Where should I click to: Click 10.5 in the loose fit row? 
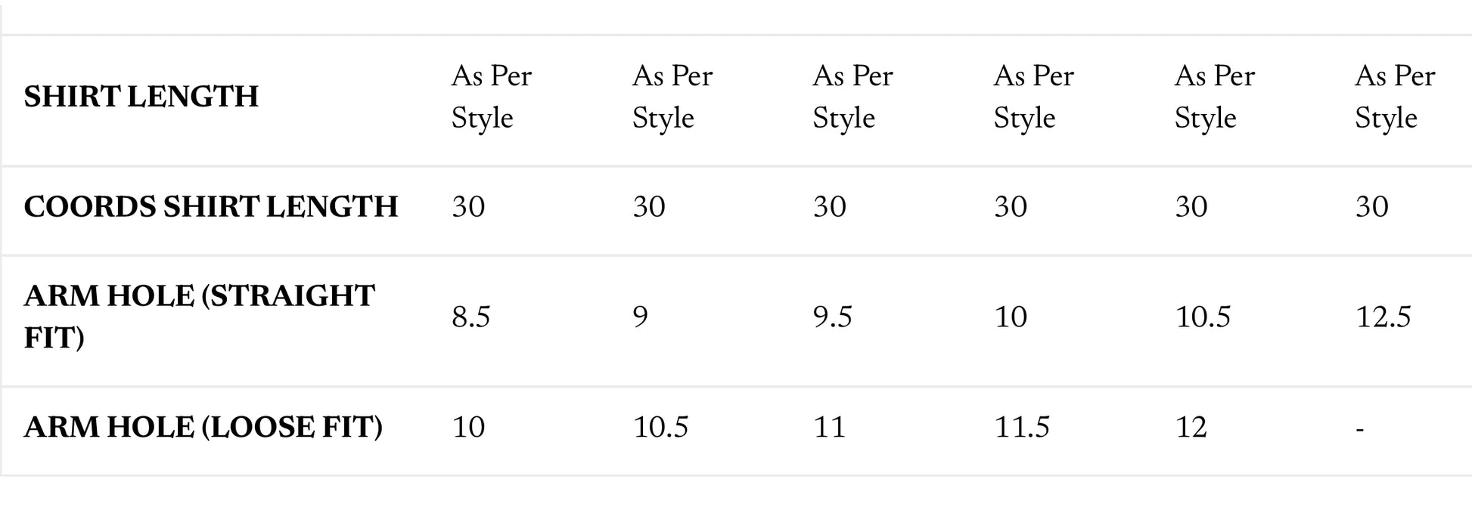coord(660,428)
